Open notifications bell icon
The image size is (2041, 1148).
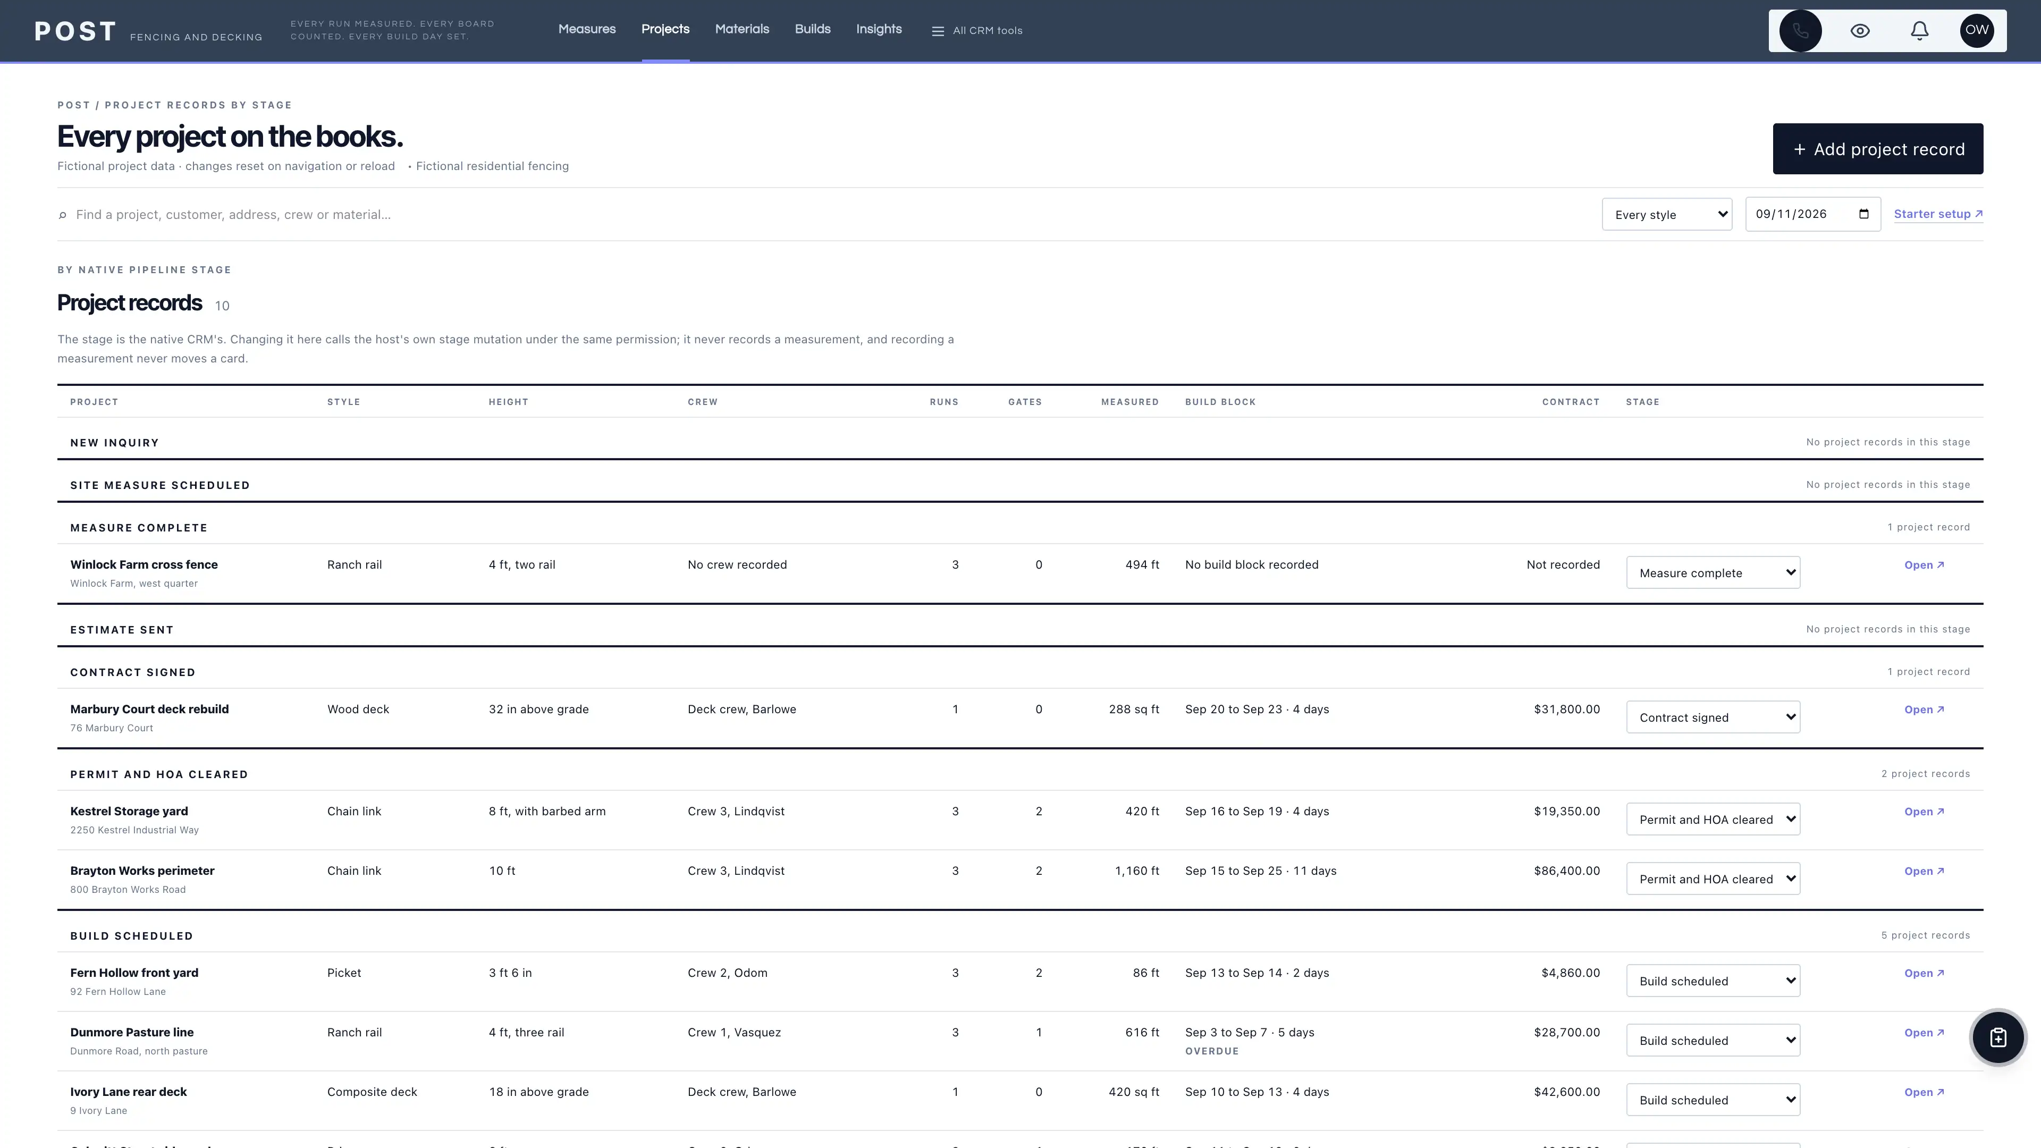point(1919,31)
